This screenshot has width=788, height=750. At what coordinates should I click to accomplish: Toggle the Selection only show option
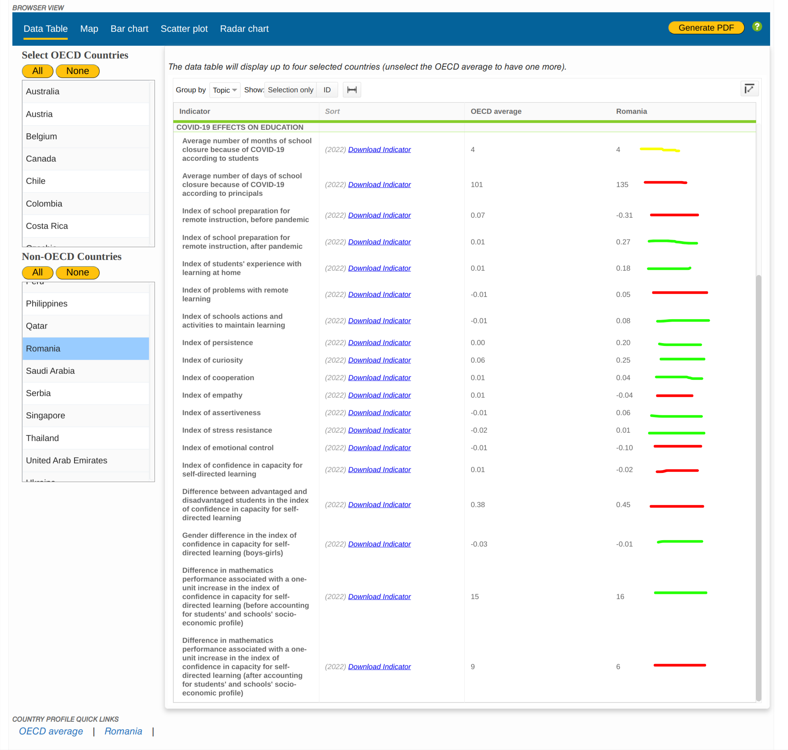[x=290, y=90]
